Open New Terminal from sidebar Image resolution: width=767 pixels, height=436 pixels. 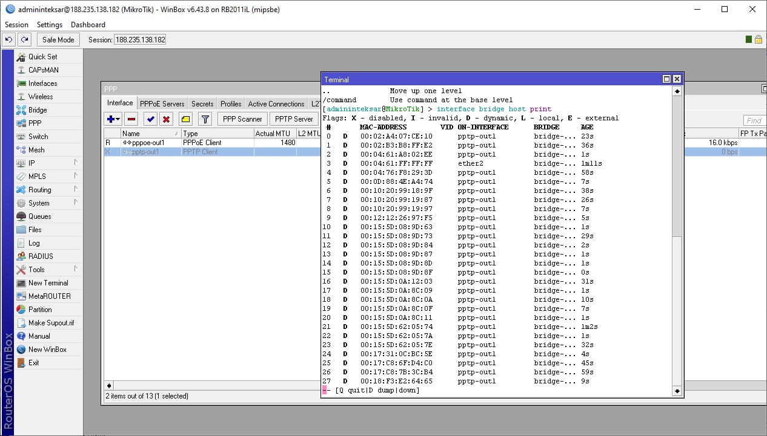48,283
